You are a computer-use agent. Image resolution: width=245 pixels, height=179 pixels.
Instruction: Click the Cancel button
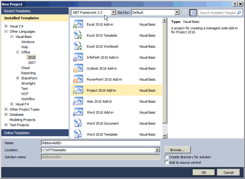coord(228,172)
